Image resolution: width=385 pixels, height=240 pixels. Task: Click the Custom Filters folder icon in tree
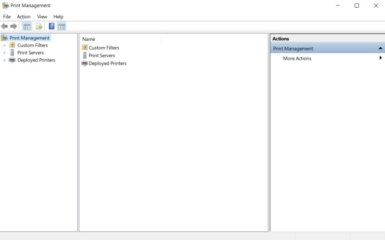click(x=12, y=45)
